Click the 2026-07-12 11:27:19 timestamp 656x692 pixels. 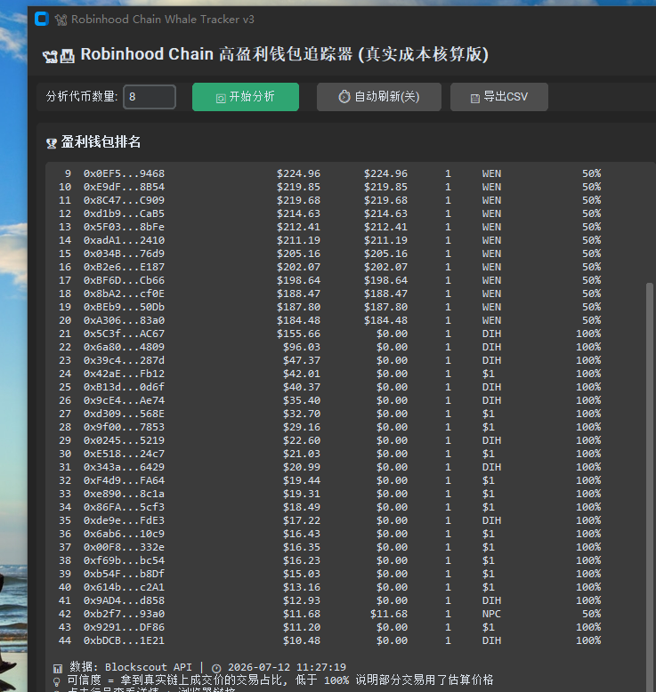287,667
